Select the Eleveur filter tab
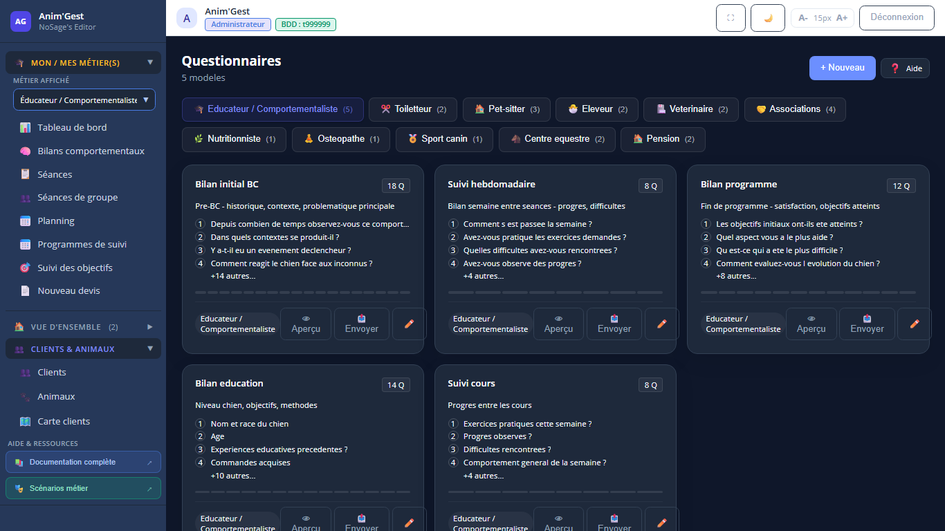The width and height of the screenshot is (945, 531). point(597,109)
